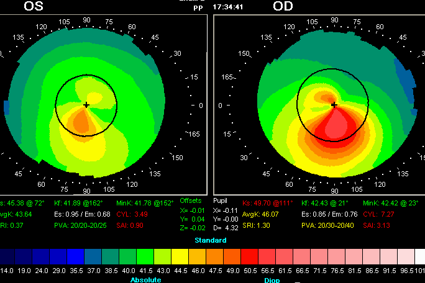This screenshot has width=425, height=283.
Task: Pick the orange 47.5 diopter color swatch
Action: (x=214, y=256)
